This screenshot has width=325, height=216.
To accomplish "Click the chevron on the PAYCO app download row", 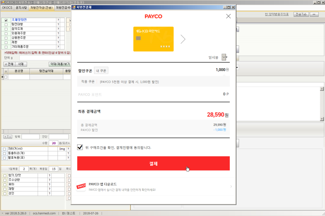I will (231, 187).
